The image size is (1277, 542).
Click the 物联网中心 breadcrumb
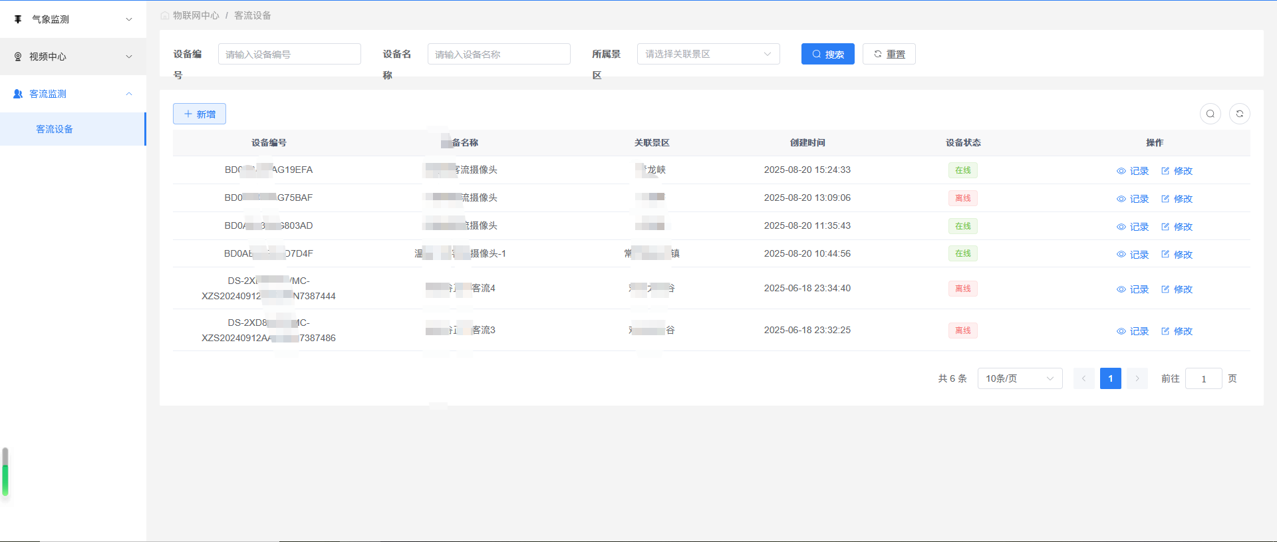196,15
